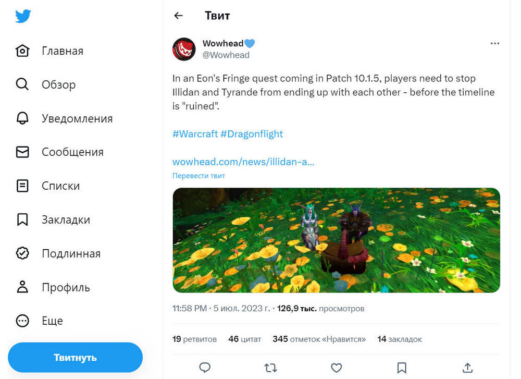Open the Wowhead profile avatar

pyautogui.click(x=184, y=49)
